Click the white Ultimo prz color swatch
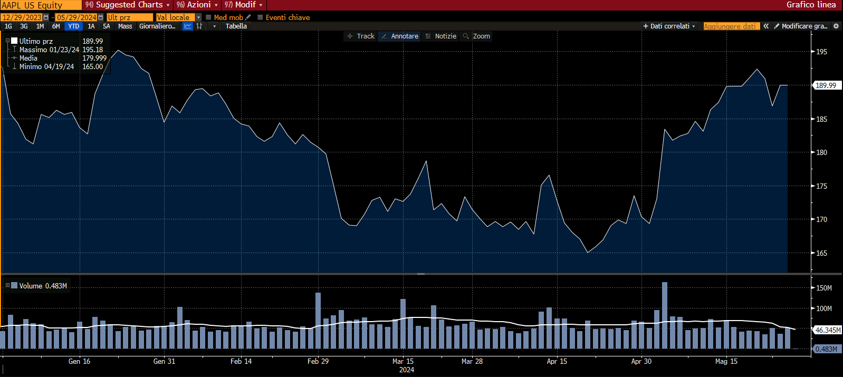Viewport: 843px width, 377px height. [x=14, y=41]
